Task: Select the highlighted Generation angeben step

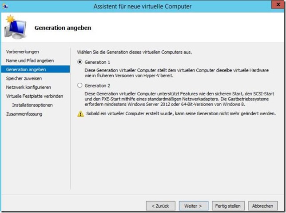Action: pyautogui.click(x=36, y=69)
